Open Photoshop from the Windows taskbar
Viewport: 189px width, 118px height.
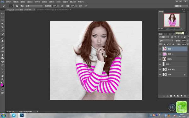(22, 115)
